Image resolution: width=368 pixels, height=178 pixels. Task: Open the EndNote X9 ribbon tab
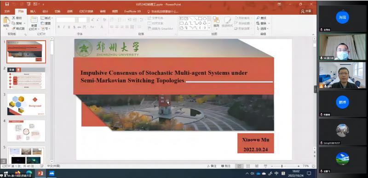pyautogui.click(x=132, y=11)
